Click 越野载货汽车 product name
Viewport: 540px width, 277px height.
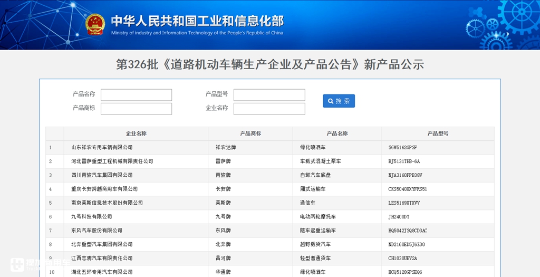(x=315, y=244)
